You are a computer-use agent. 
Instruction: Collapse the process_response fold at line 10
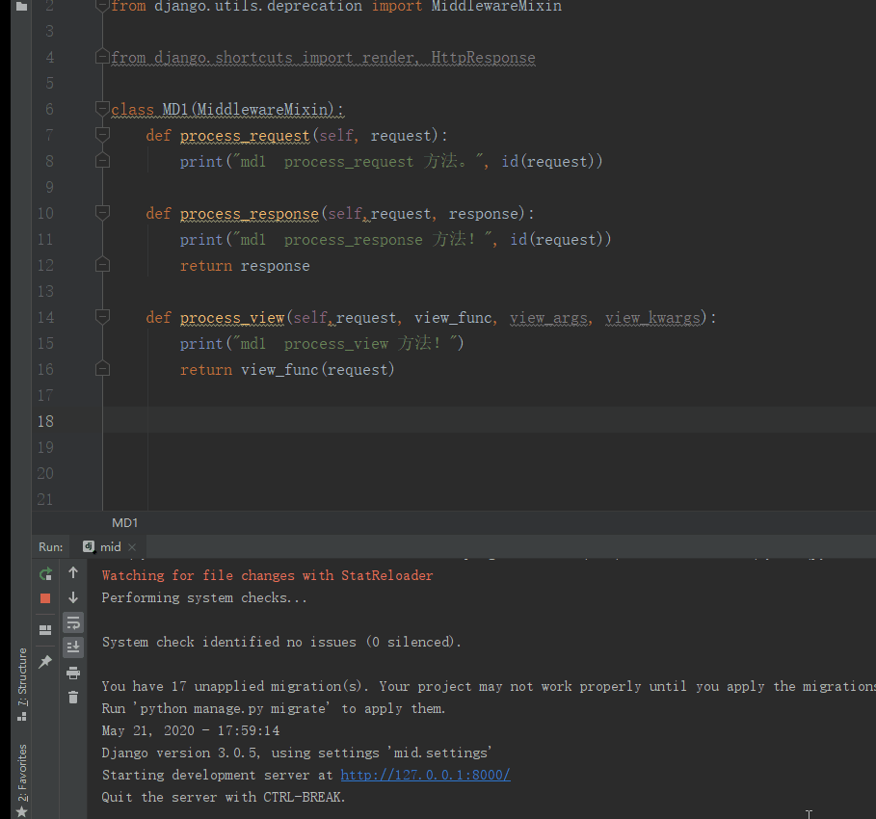[x=103, y=214]
